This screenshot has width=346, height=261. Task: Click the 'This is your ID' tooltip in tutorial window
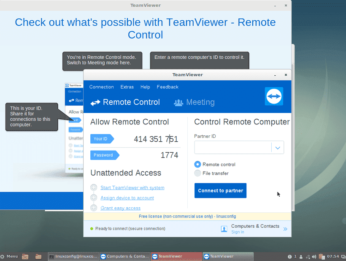[x=32, y=117]
